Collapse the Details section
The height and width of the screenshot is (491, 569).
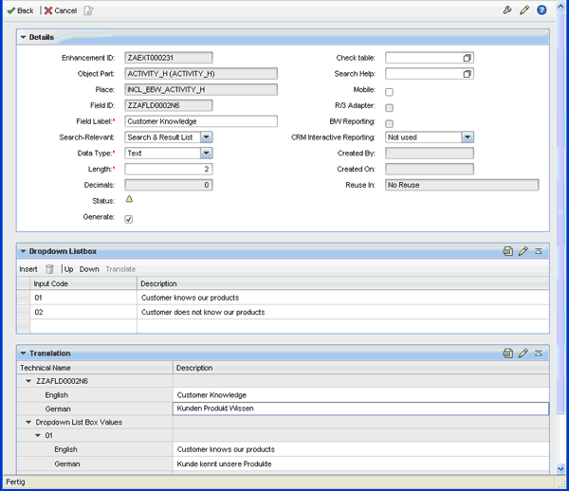point(24,37)
